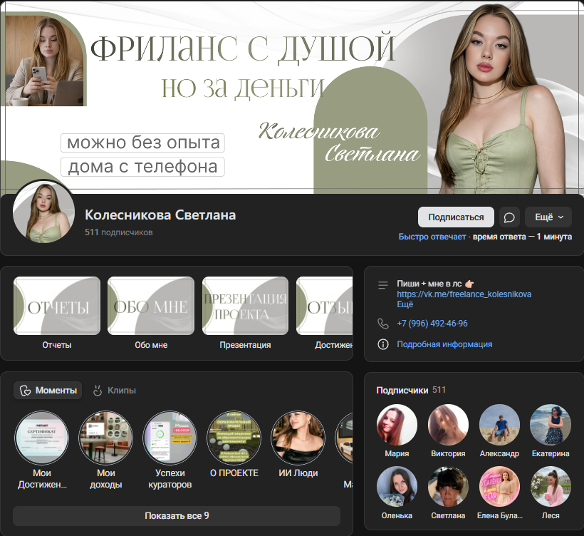Open the cover banner image

tap(292, 97)
